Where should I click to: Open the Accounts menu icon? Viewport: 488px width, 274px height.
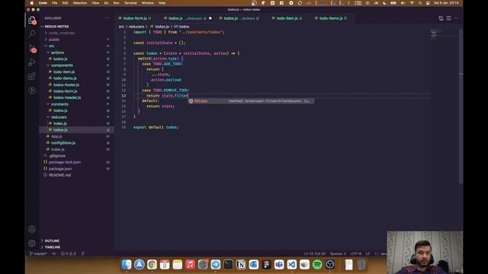pyautogui.click(x=32, y=229)
